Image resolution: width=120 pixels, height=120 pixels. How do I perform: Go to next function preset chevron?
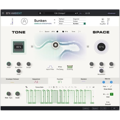click(51, 87)
